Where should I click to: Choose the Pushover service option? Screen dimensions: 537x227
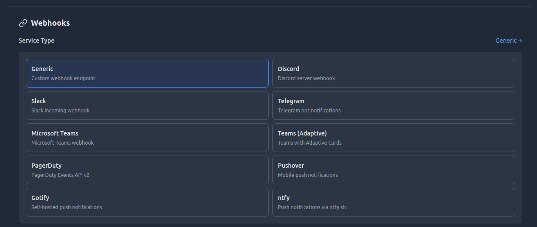[x=393, y=170]
